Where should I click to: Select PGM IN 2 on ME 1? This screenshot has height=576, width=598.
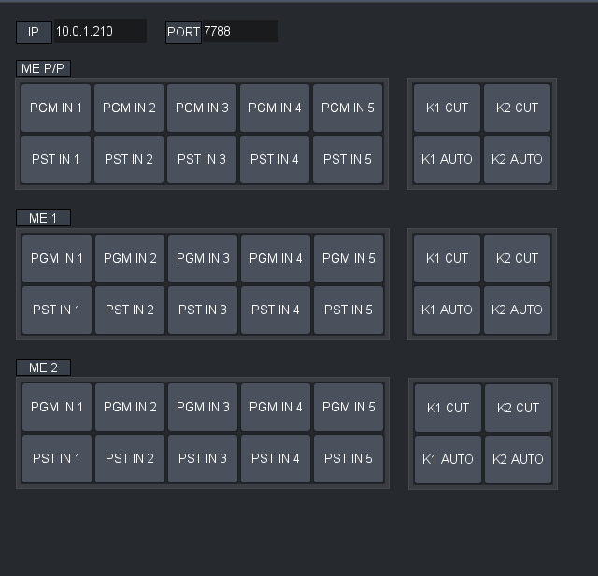click(130, 259)
